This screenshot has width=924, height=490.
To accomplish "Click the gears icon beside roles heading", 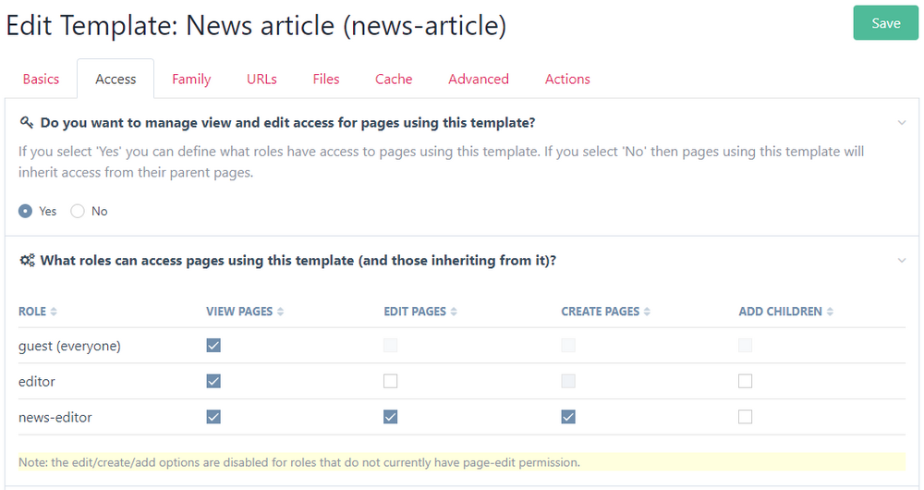I will [27, 261].
